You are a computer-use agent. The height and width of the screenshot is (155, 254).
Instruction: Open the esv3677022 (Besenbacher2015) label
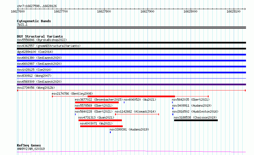click(99, 100)
